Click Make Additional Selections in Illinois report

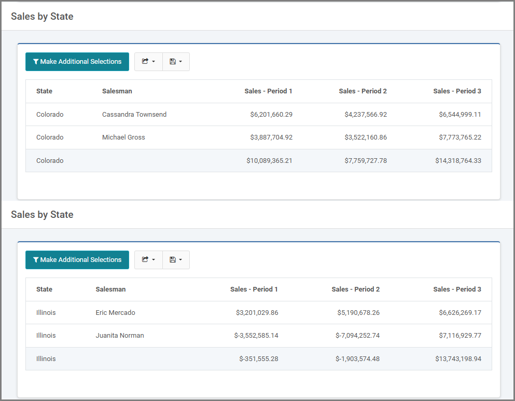(77, 260)
